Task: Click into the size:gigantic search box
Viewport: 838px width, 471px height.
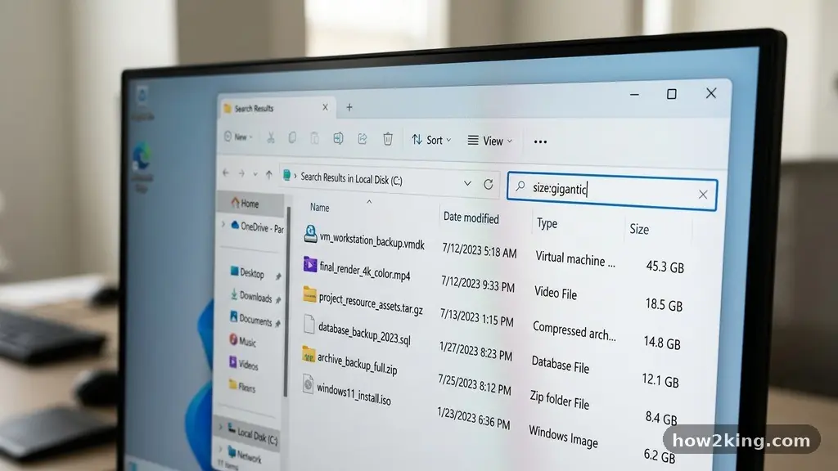Action: click(612, 191)
